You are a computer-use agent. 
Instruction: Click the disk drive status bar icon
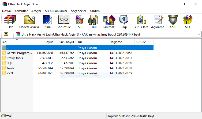click(x=3, y=116)
